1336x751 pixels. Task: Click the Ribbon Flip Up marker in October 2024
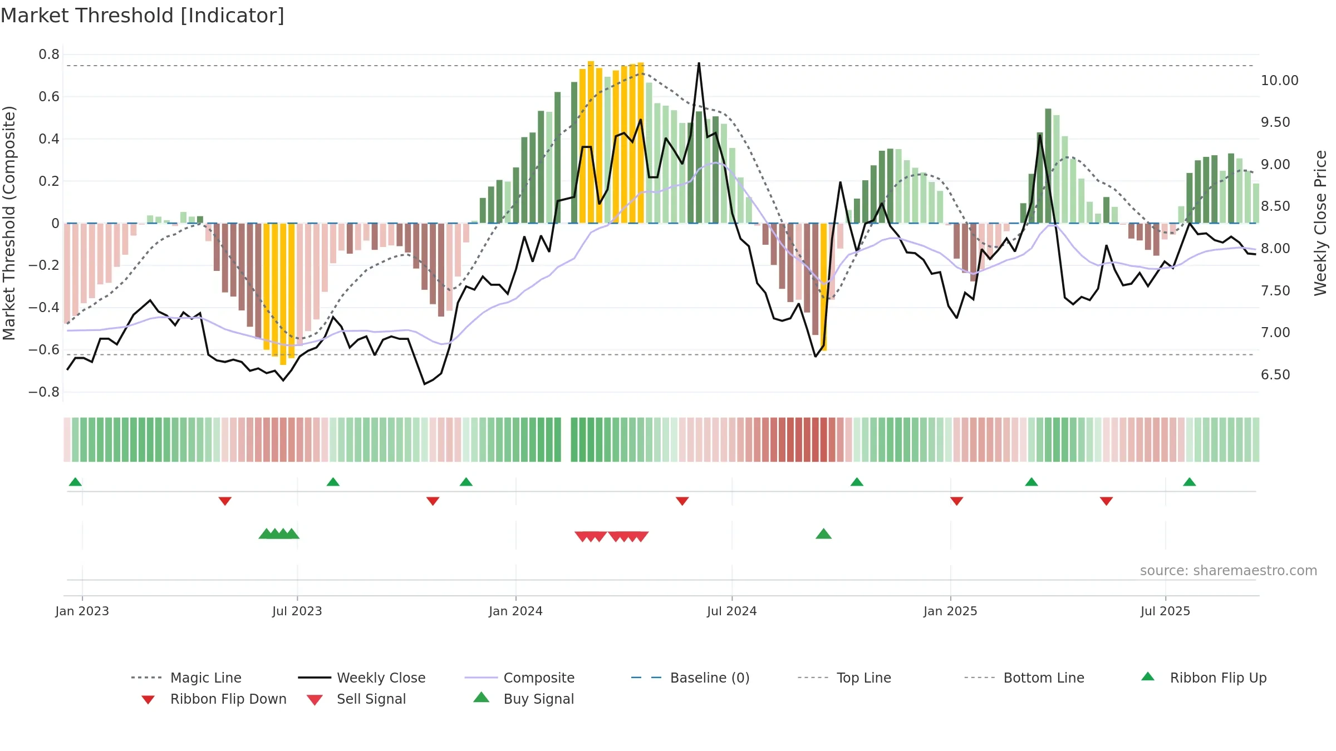coord(857,482)
